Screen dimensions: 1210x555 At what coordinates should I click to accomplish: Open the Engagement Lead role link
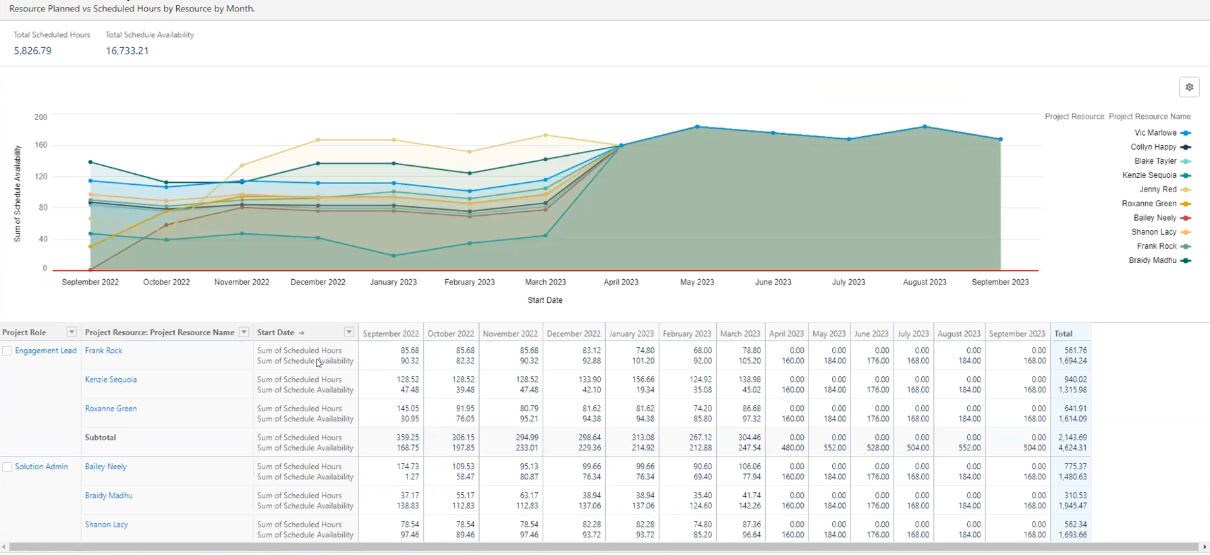point(46,351)
